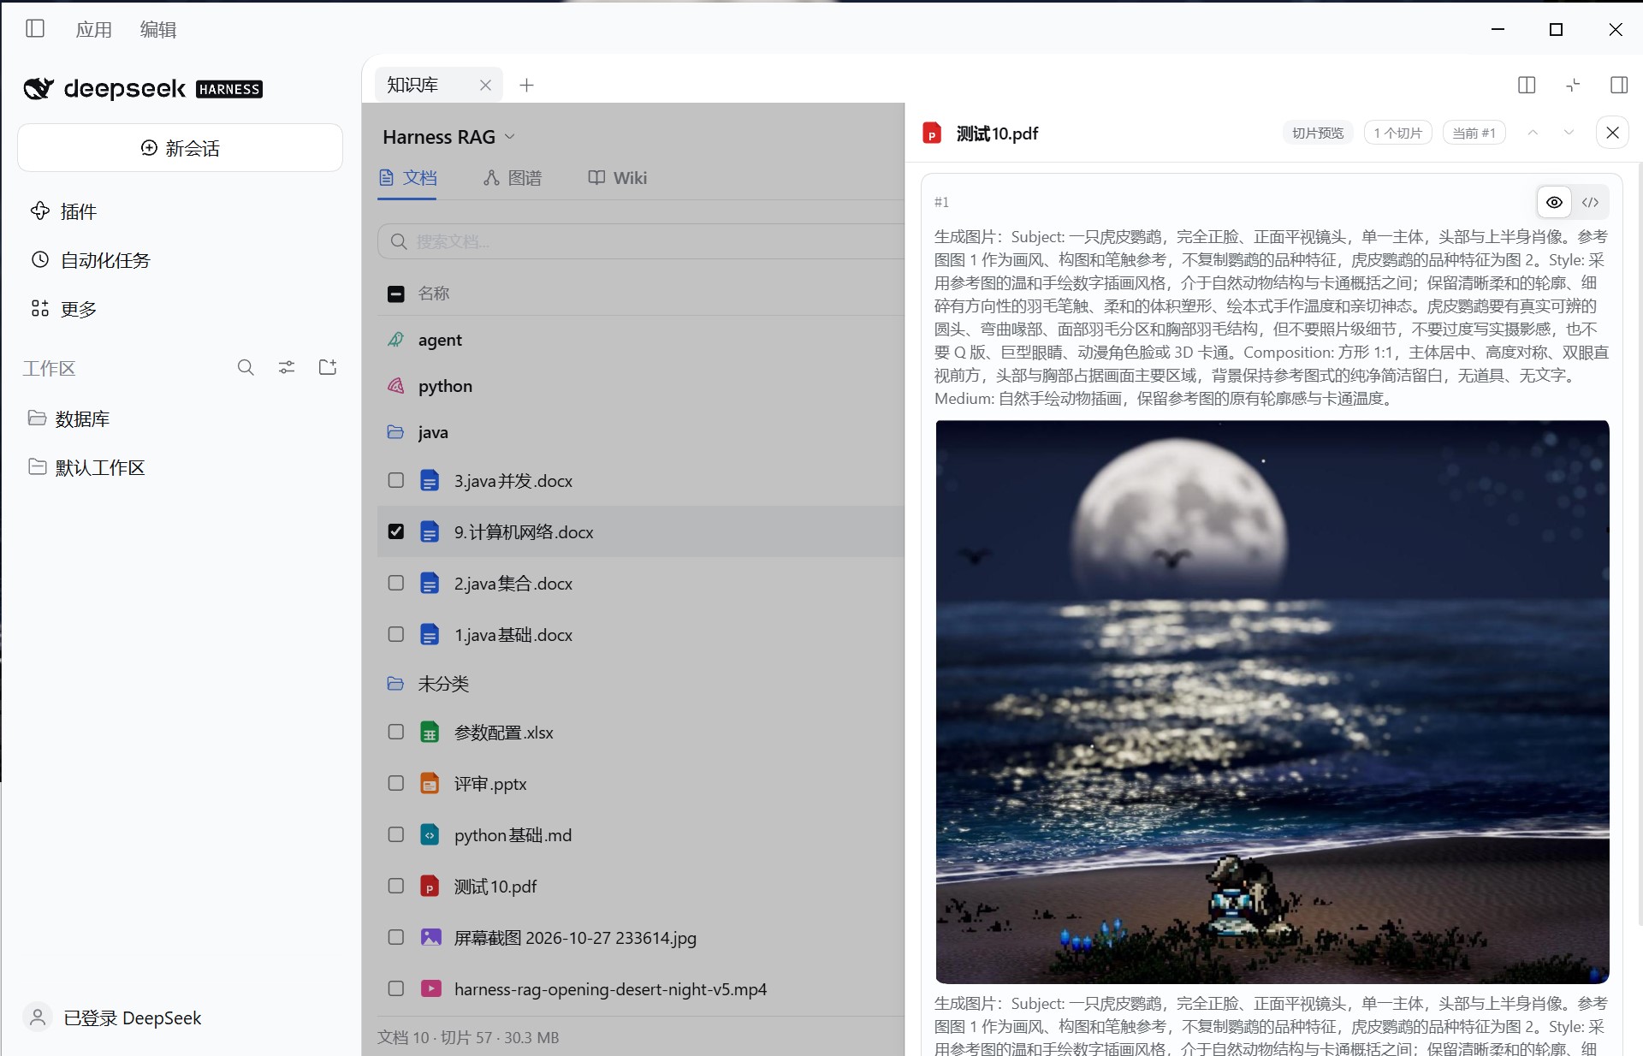The image size is (1643, 1056).
Task: Toggle rendered preview with eye icon
Action: coord(1554,202)
